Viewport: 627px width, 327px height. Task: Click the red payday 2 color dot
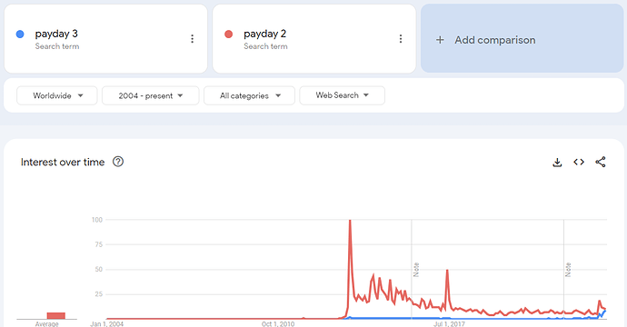tap(229, 34)
